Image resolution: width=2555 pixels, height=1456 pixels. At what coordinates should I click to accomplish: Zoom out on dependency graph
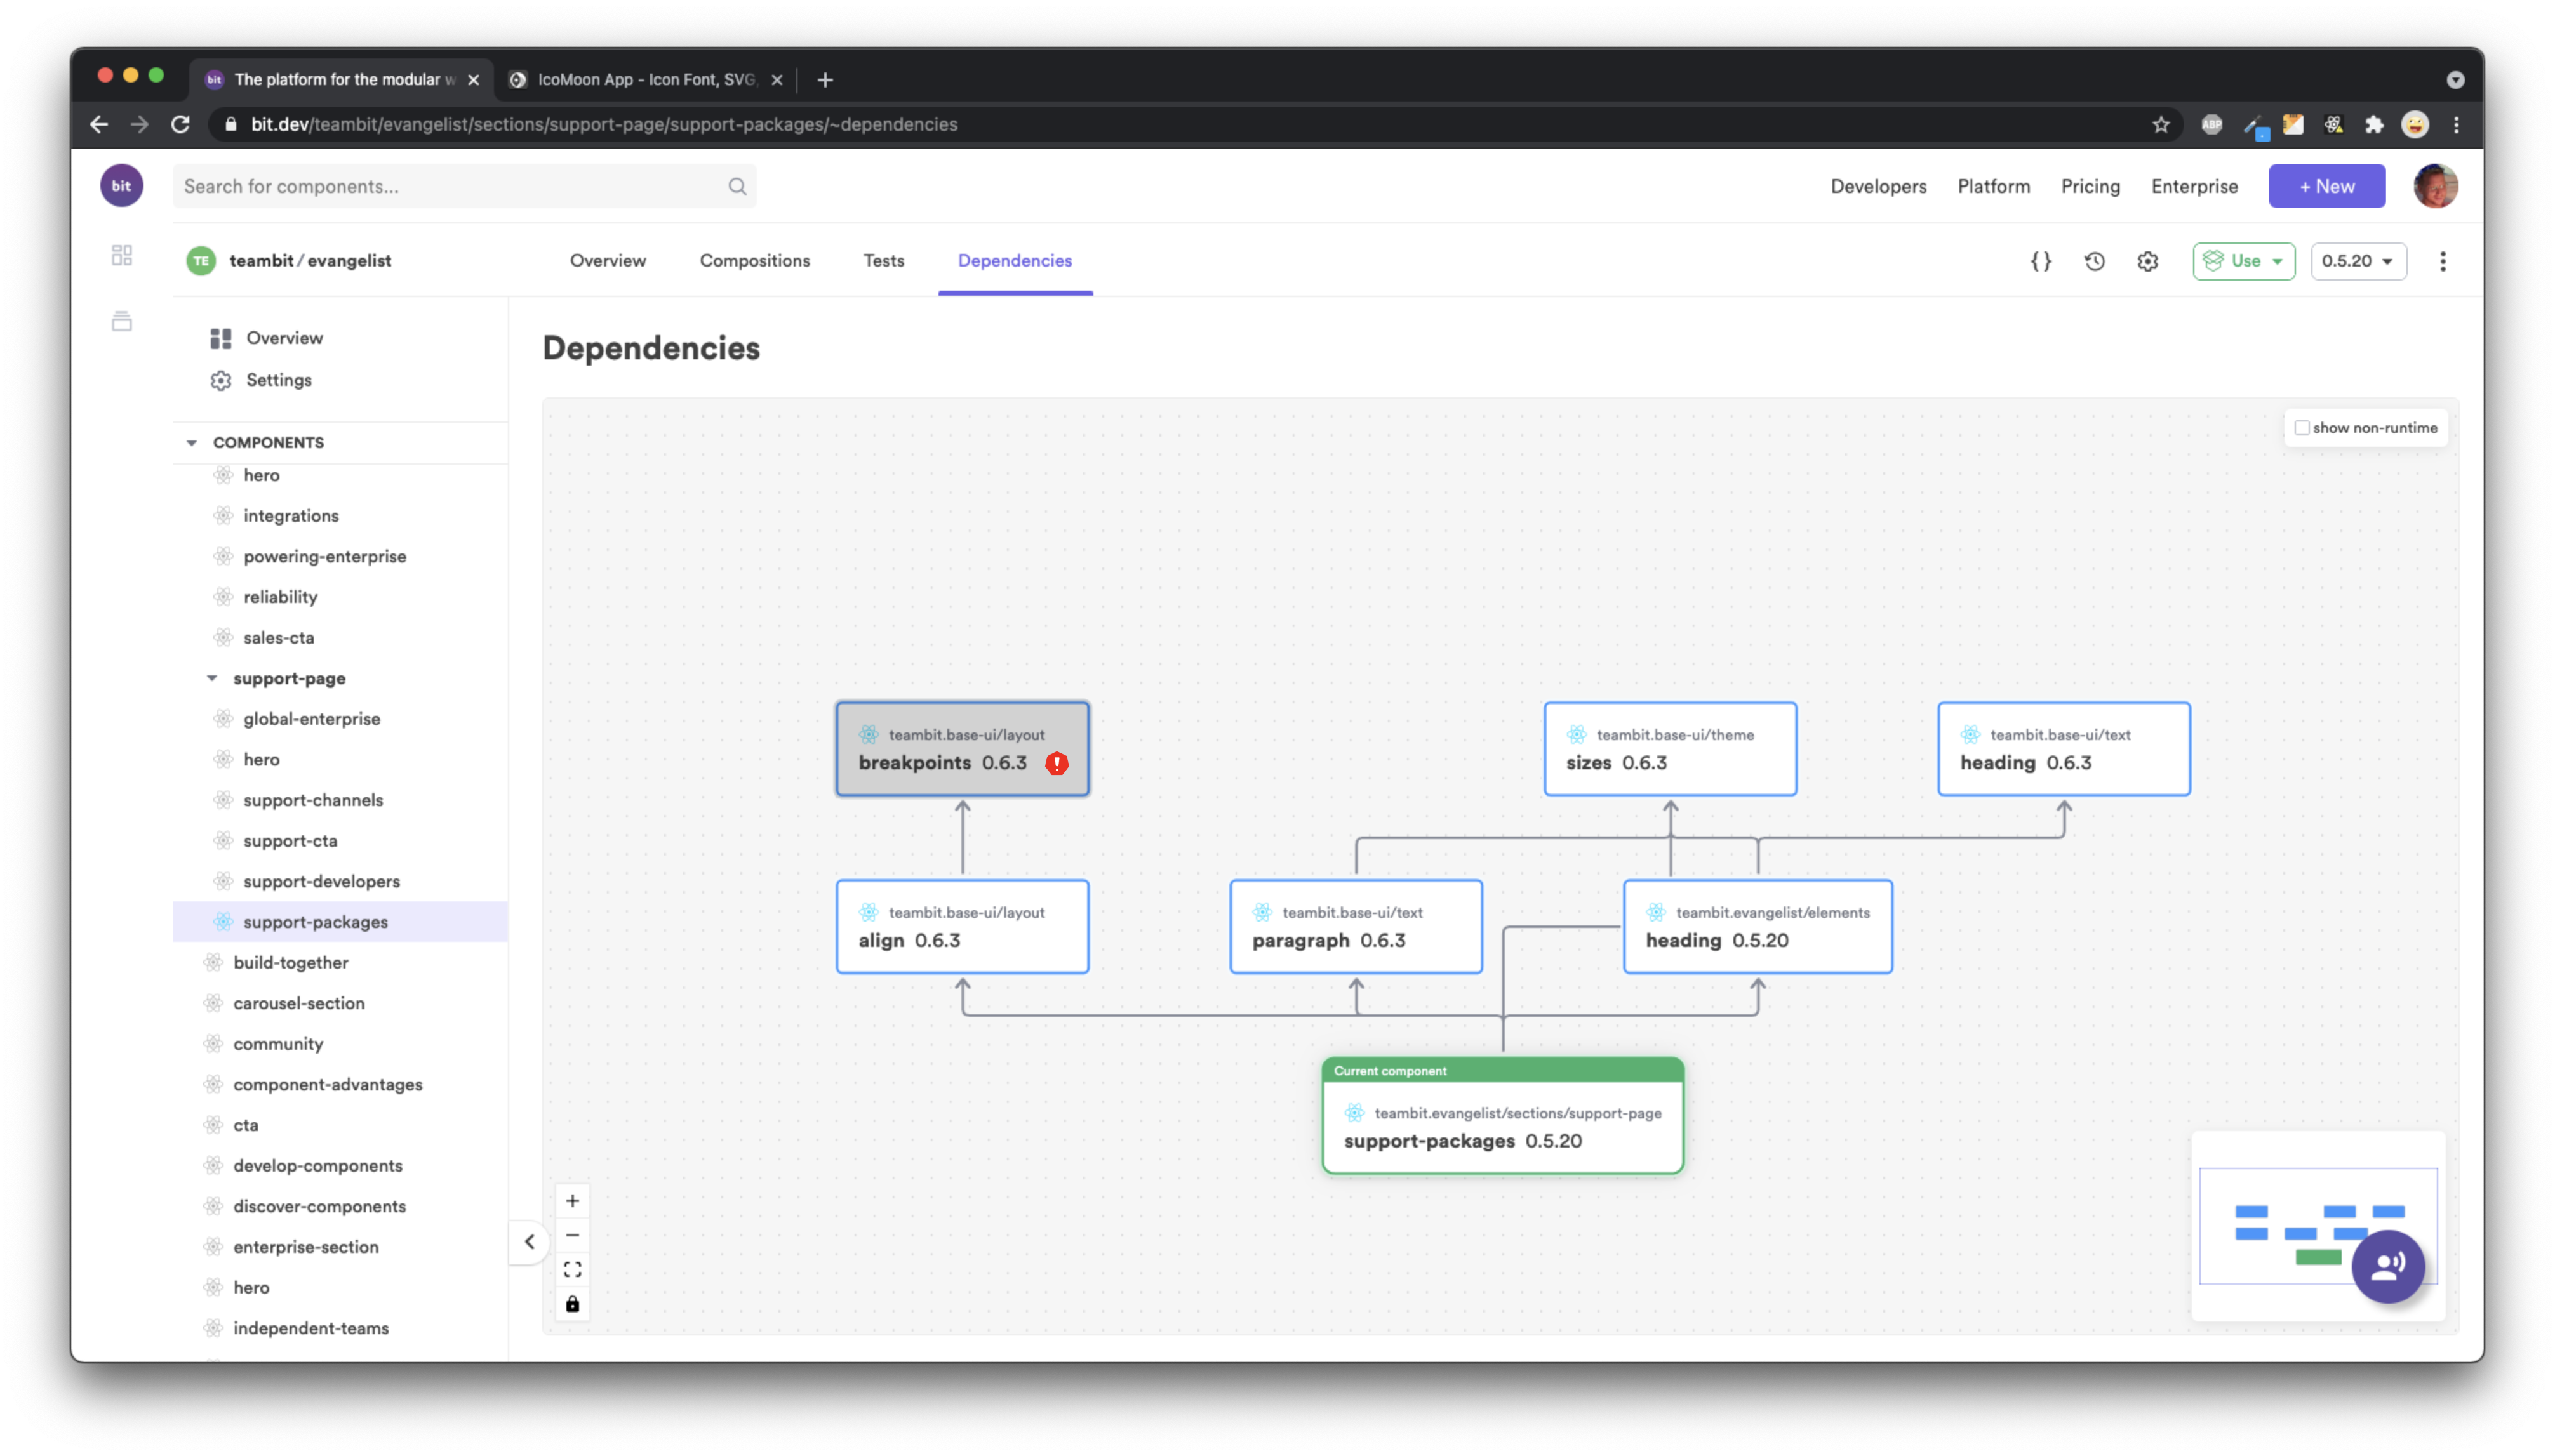click(572, 1235)
